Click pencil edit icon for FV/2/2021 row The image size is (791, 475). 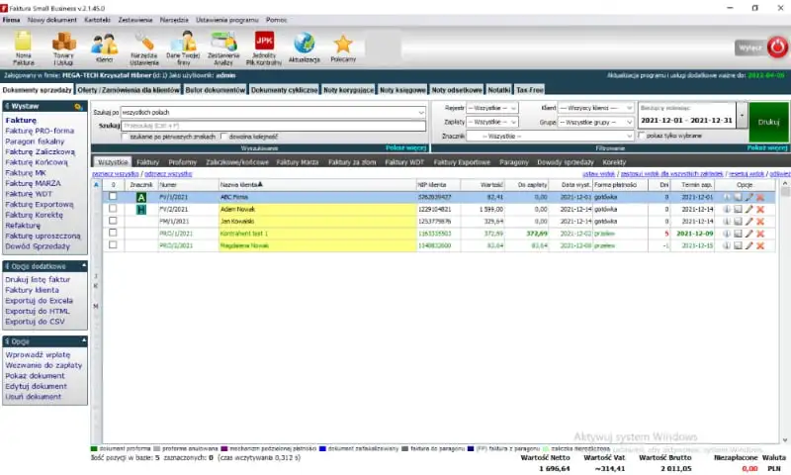click(749, 209)
